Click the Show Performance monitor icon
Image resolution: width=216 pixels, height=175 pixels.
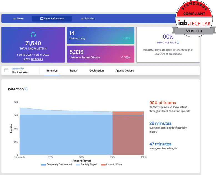42,19
